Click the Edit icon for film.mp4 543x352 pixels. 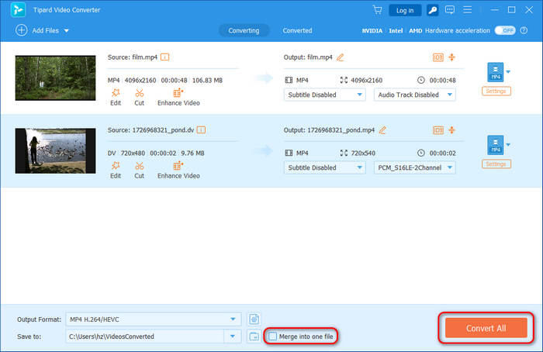[x=116, y=92]
